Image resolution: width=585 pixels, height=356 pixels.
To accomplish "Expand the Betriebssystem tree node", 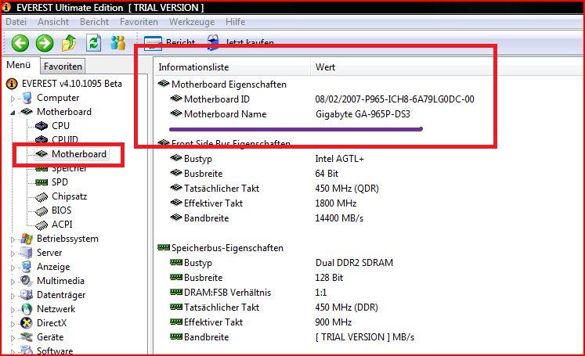I will tap(13, 239).
